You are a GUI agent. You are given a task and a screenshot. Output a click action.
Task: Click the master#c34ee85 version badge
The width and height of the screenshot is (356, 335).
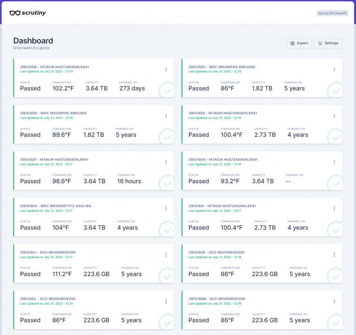[x=332, y=13]
